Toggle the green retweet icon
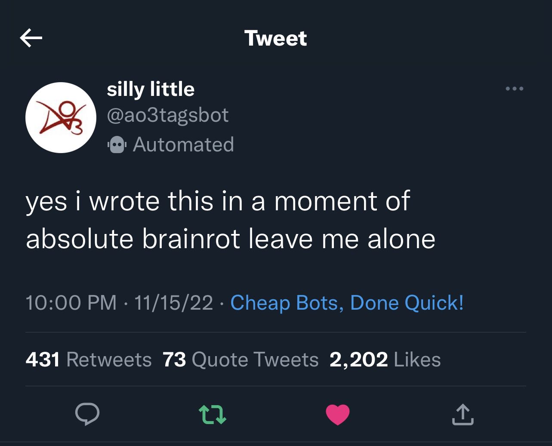The height and width of the screenshot is (446, 552). coord(213,414)
